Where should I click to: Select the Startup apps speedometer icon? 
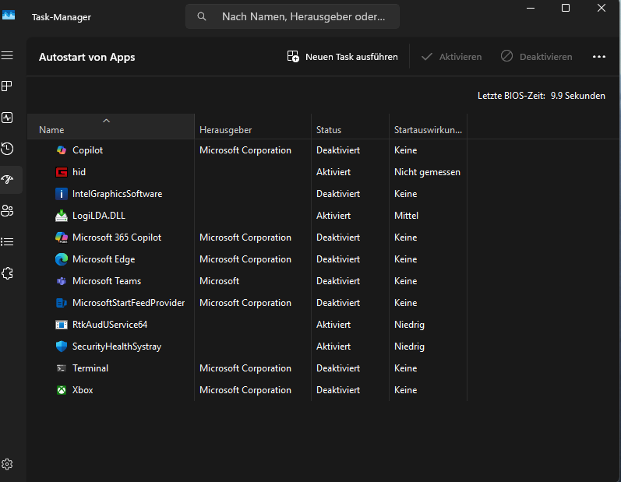7,179
